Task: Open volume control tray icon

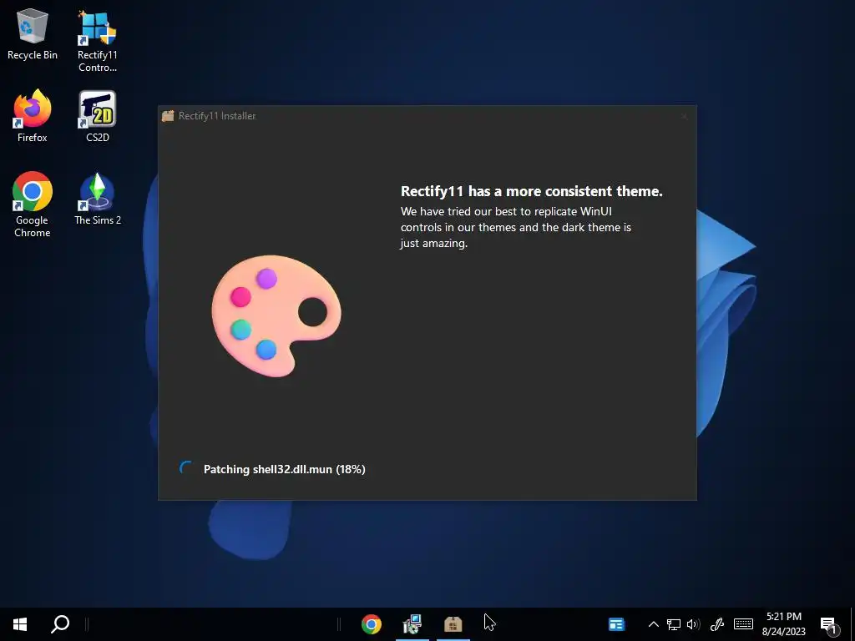Action: click(693, 624)
